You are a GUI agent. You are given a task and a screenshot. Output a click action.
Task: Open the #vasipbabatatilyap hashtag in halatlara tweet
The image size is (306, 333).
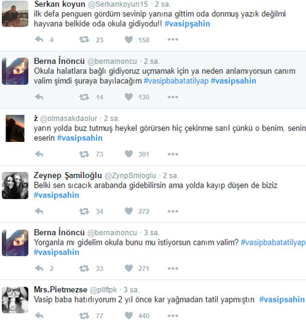176,81
